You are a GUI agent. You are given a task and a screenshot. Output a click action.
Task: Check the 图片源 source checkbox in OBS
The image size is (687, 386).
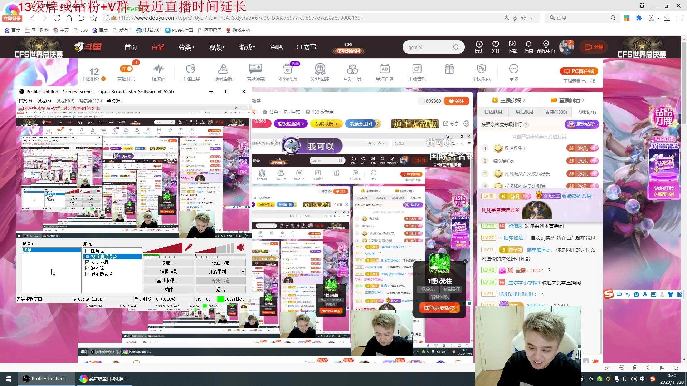(x=87, y=251)
